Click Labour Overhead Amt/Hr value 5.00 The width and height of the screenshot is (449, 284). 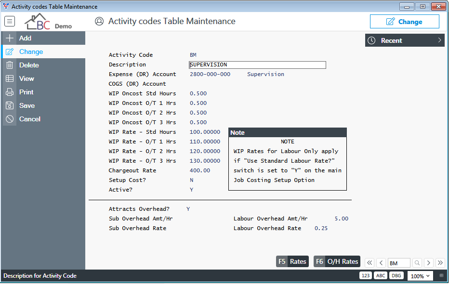click(342, 219)
